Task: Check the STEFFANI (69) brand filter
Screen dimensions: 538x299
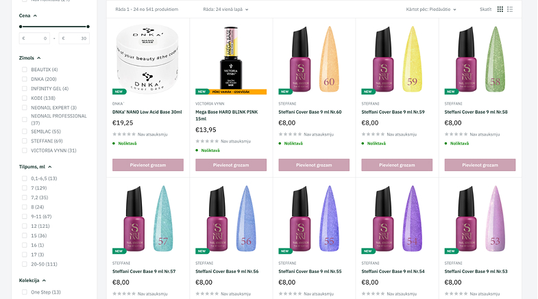Action: 25,140
